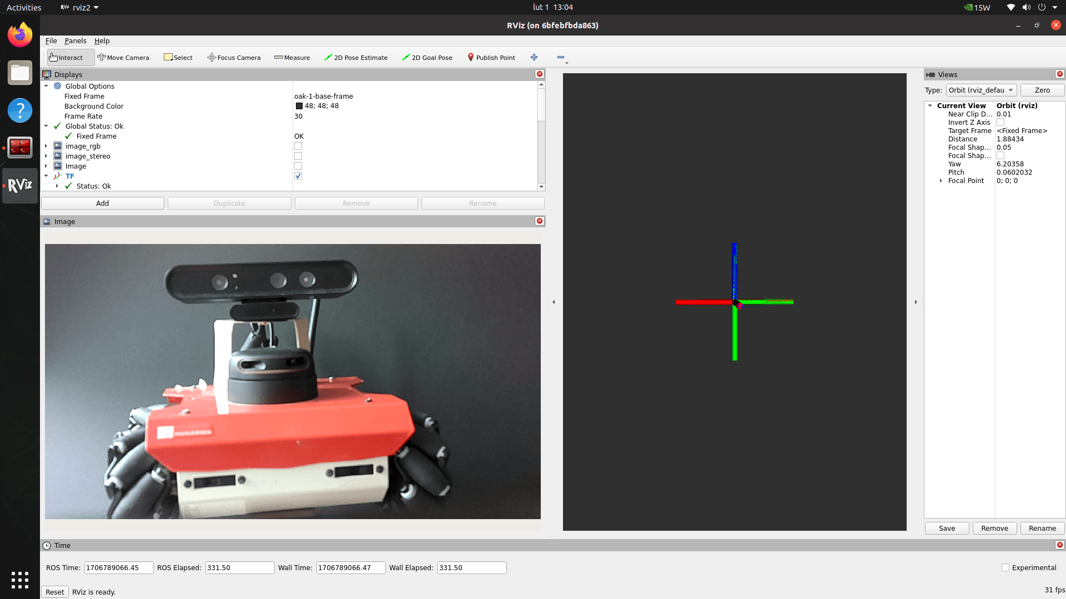Activate the Publish Point tool
Viewport: 1066px width, 599px height.
click(x=491, y=58)
